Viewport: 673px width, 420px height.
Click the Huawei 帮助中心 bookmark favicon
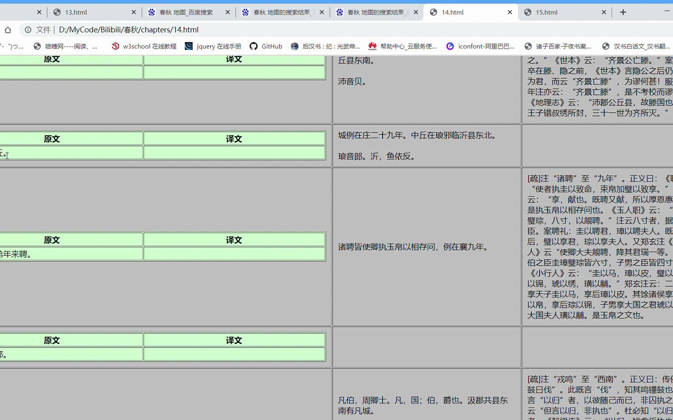click(x=372, y=46)
